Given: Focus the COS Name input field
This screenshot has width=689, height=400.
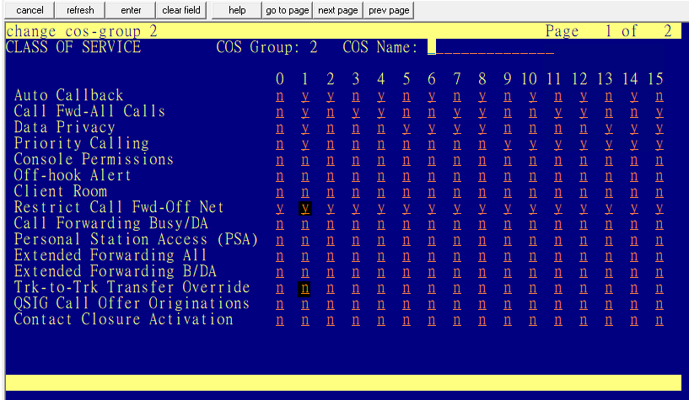Looking at the screenshot, I should click(490, 47).
